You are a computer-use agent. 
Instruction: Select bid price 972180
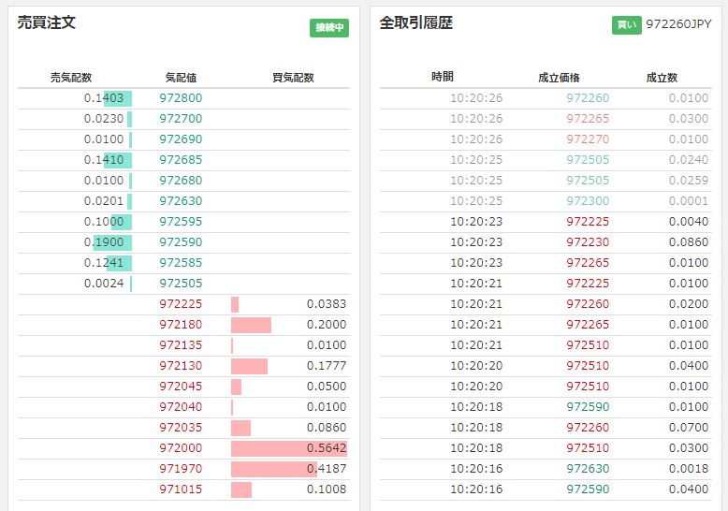click(x=181, y=325)
